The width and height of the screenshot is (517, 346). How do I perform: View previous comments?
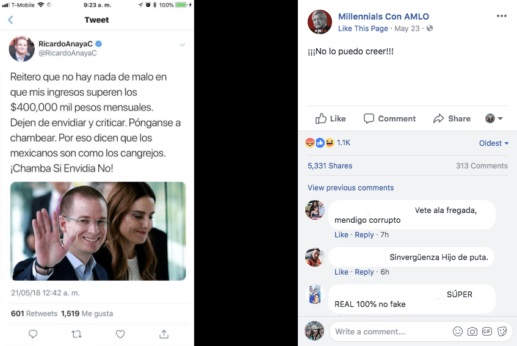(350, 188)
